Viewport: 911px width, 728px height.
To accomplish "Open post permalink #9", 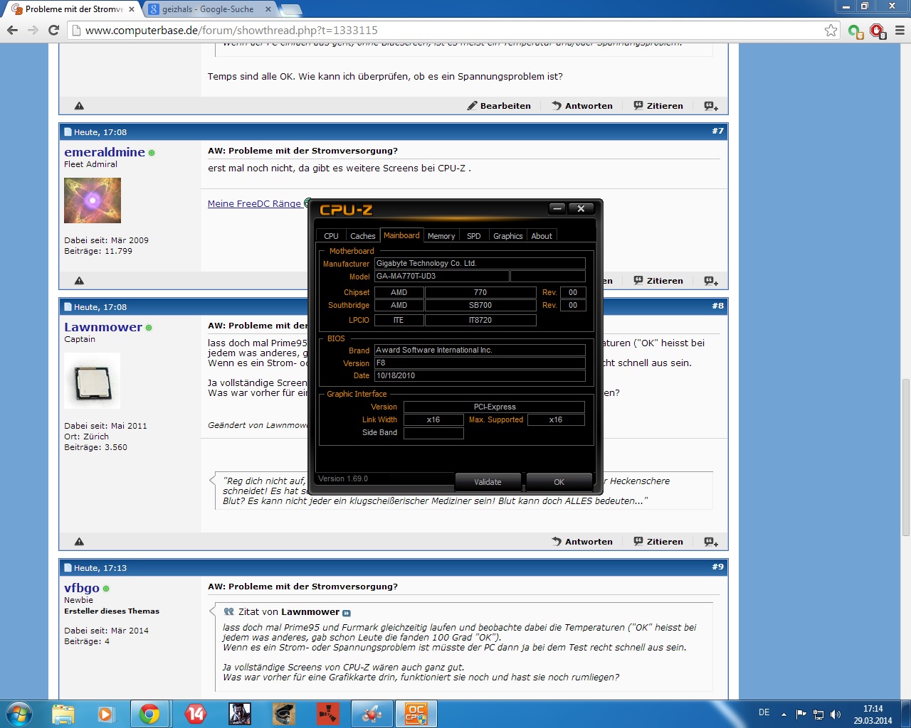I will coord(717,567).
